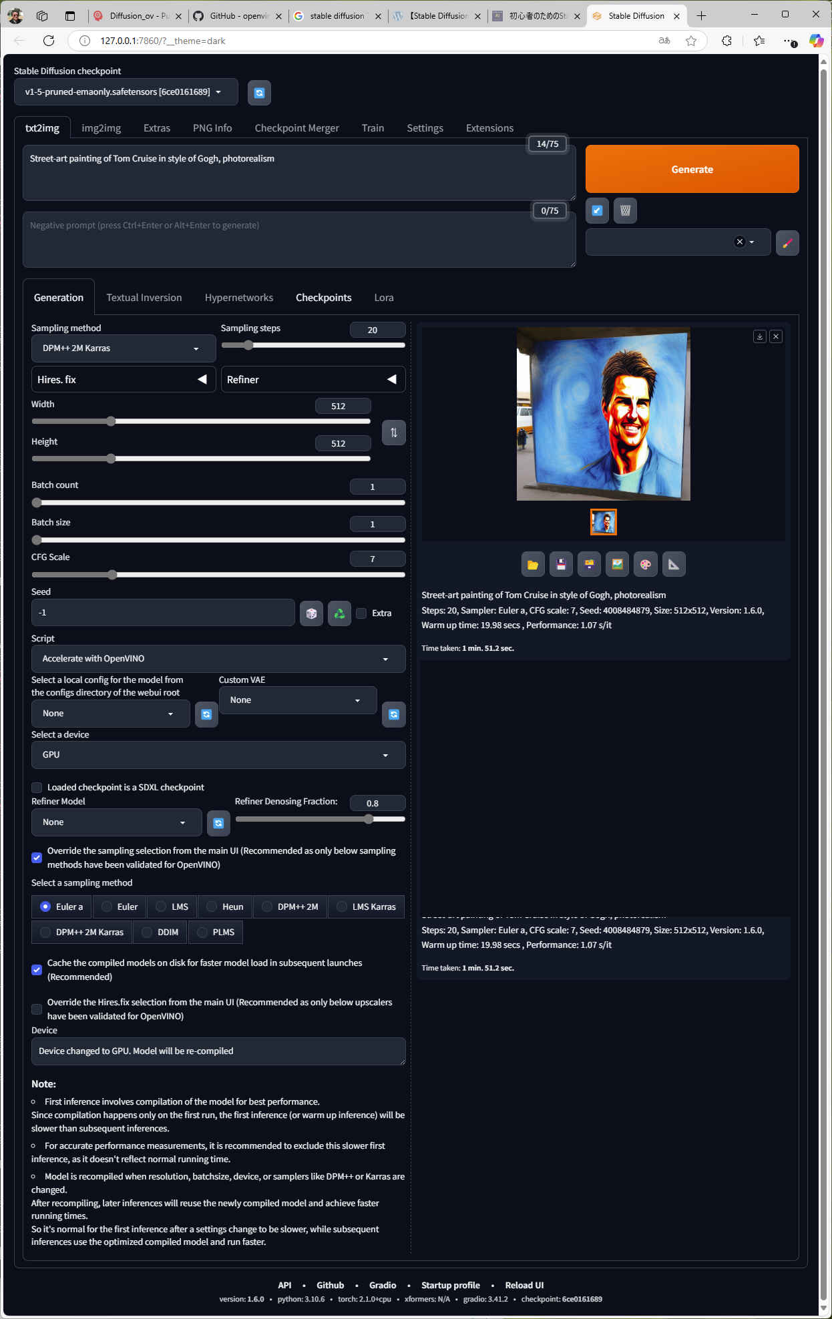Screen dimensions: 832x1319
Task: Open the Stable Diffusion checkpoint dropdown
Action: (x=126, y=92)
